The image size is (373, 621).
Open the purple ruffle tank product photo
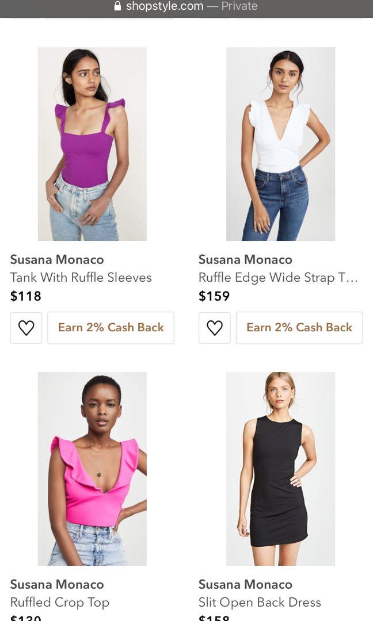[x=92, y=144]
